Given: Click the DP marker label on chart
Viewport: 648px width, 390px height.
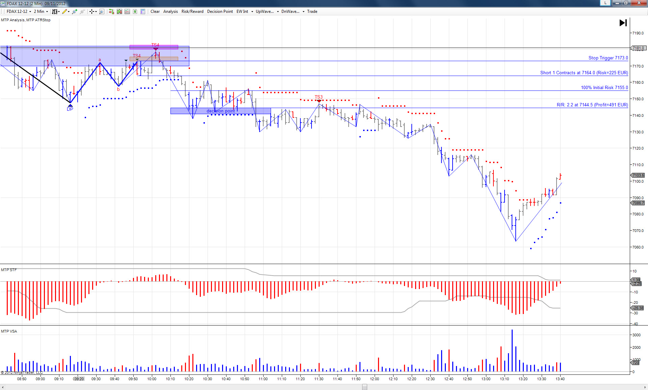Looking at the screenshot, I should pos(70,109).
